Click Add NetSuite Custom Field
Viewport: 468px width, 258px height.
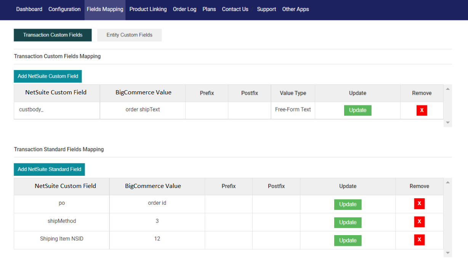48,76
